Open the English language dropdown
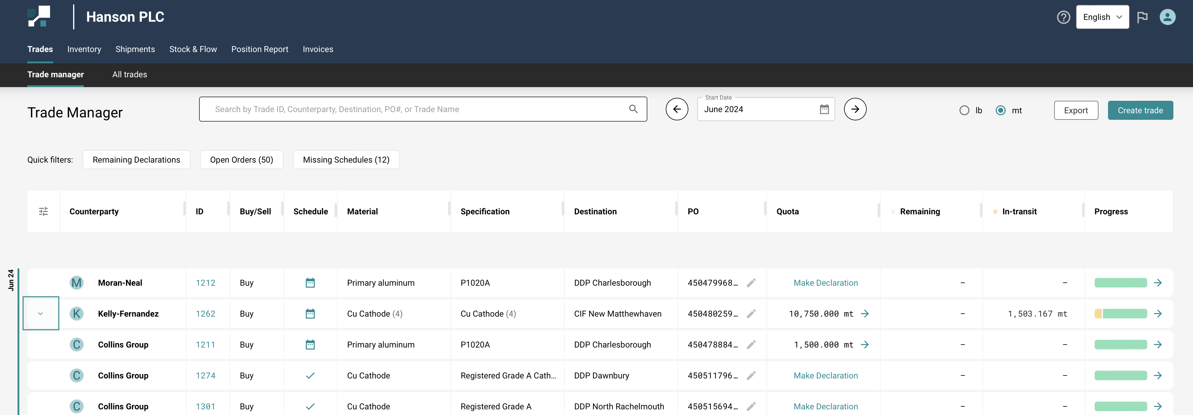Screen dimensions: 1193x415 pyautogui.click(x=1102, y=17)
